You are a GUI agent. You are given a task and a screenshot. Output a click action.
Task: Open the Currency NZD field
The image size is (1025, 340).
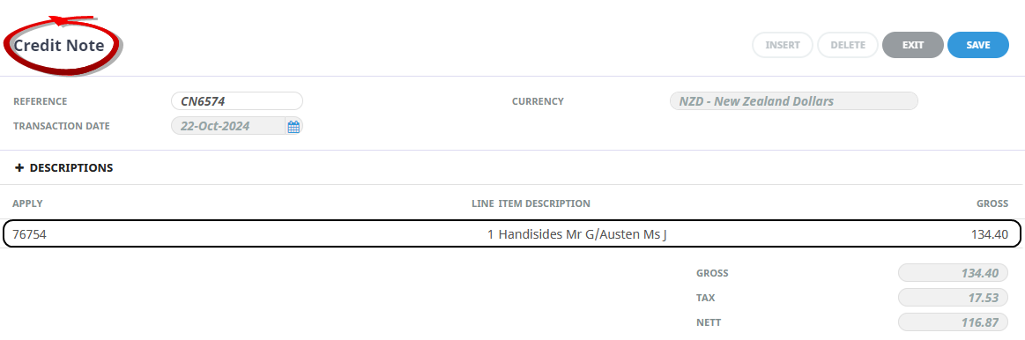point(793,101)
